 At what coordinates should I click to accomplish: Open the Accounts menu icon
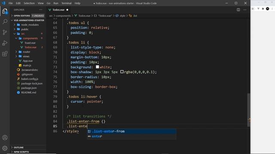click(x=5, y=138)
